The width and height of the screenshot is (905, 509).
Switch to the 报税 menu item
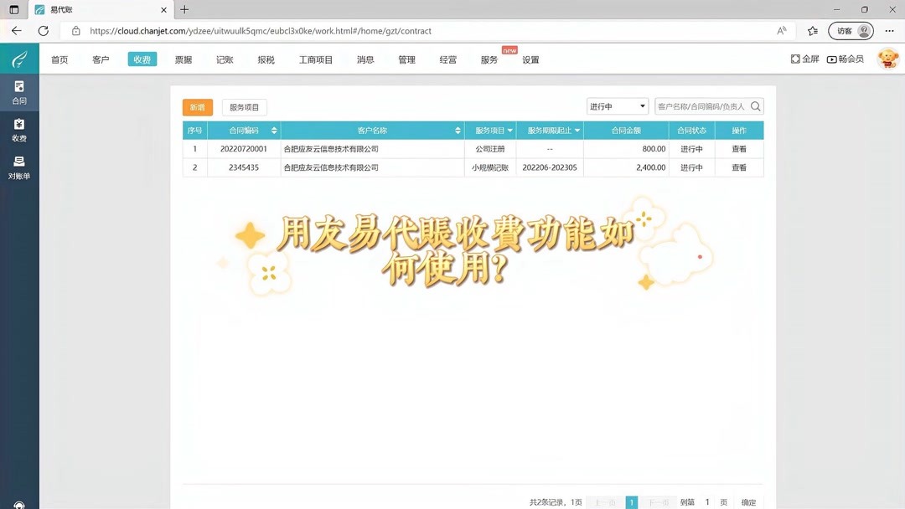[x=265, y=59]
